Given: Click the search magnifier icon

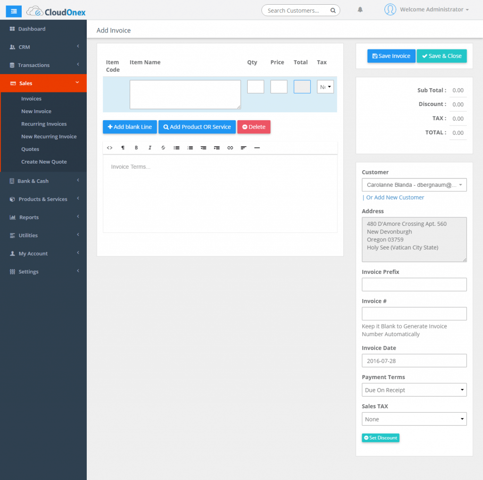Looking at the screenshot, I should click(x=333, y=10).
